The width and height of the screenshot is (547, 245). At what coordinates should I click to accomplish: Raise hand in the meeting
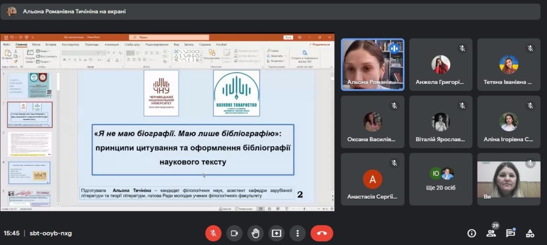click(x=255, y=233)
